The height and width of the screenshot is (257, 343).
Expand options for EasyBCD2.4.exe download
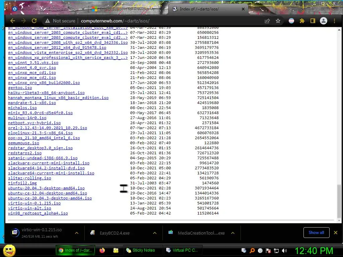(155, 233)
